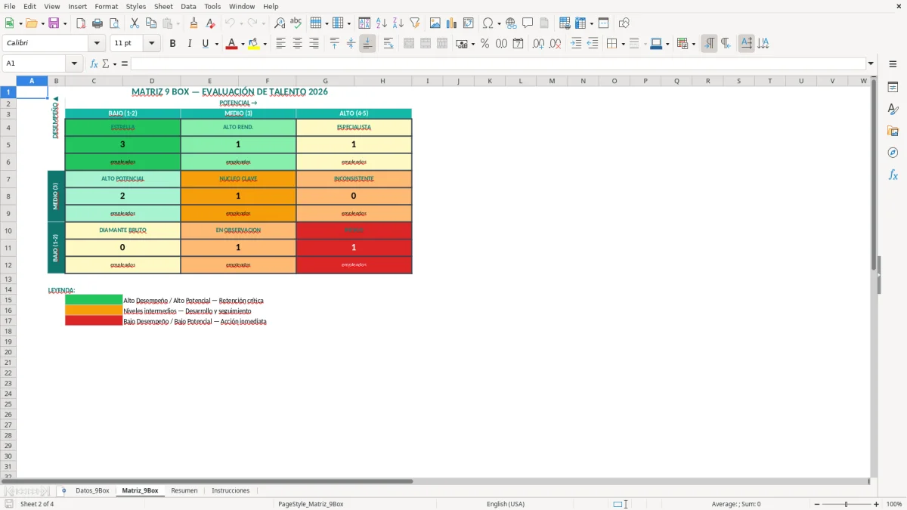Insert an image
The height and width of the screenshot is (510, 907).
(435, 23)
